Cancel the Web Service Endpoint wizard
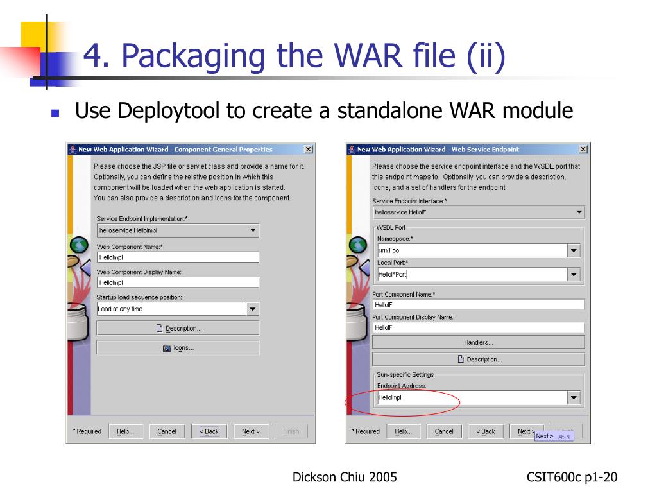 [x=444, y=431]
